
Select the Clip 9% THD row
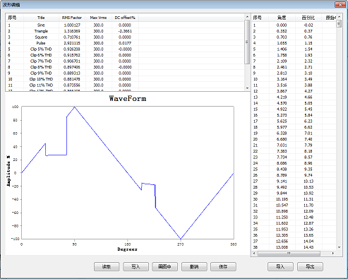125,73
